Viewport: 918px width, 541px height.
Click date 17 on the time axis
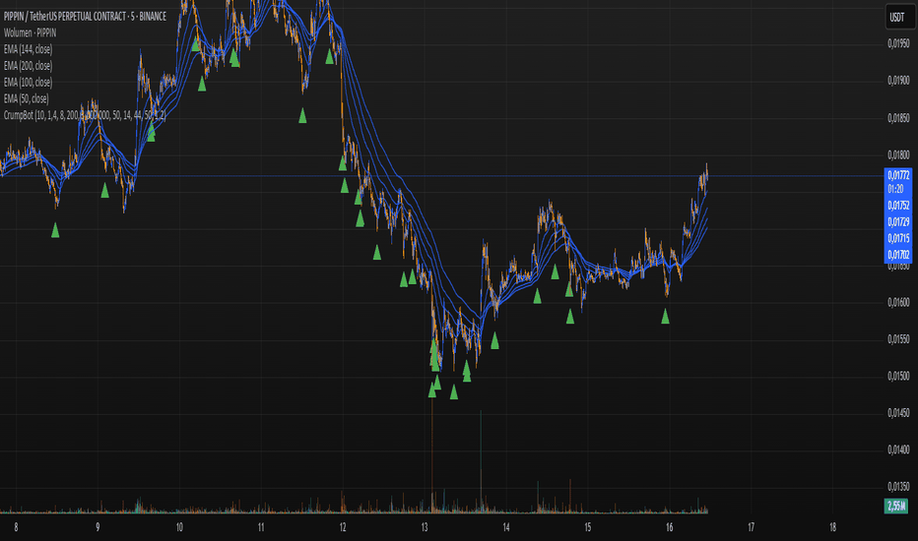pos(752,527)
